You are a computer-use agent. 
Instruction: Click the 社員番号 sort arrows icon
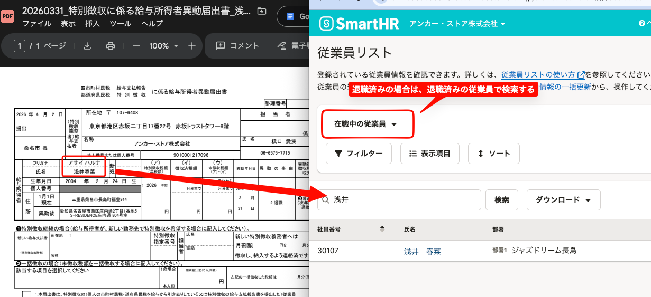(382, 229)
